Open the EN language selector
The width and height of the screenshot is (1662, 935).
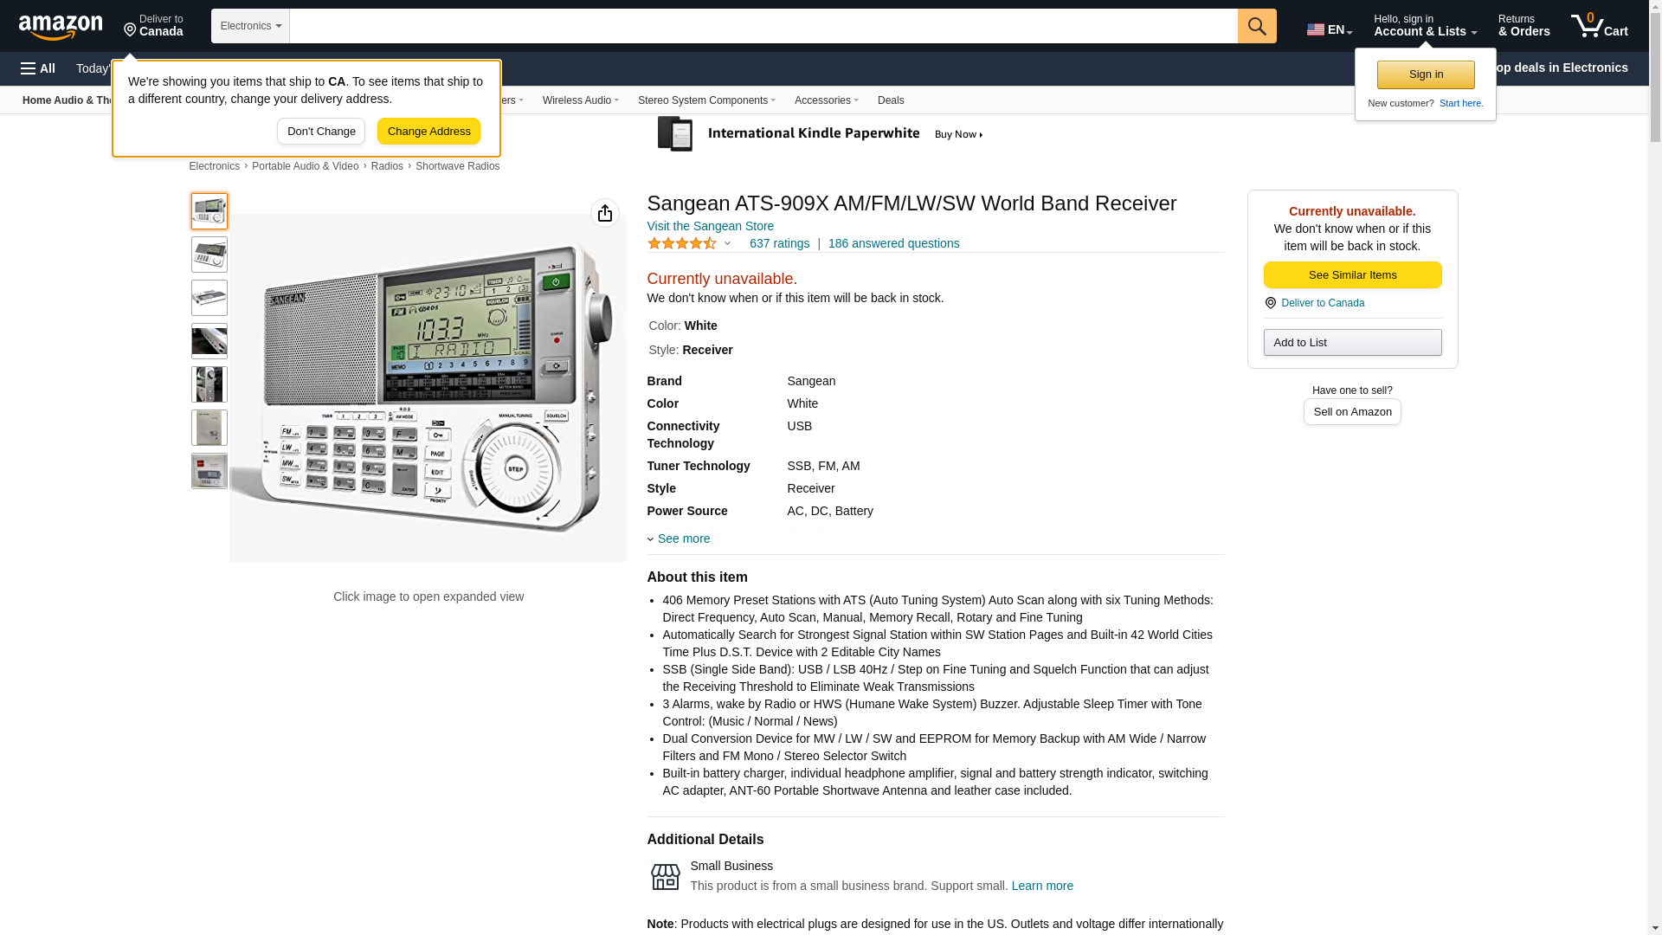pyautogui.click(x=1329, y=29)
